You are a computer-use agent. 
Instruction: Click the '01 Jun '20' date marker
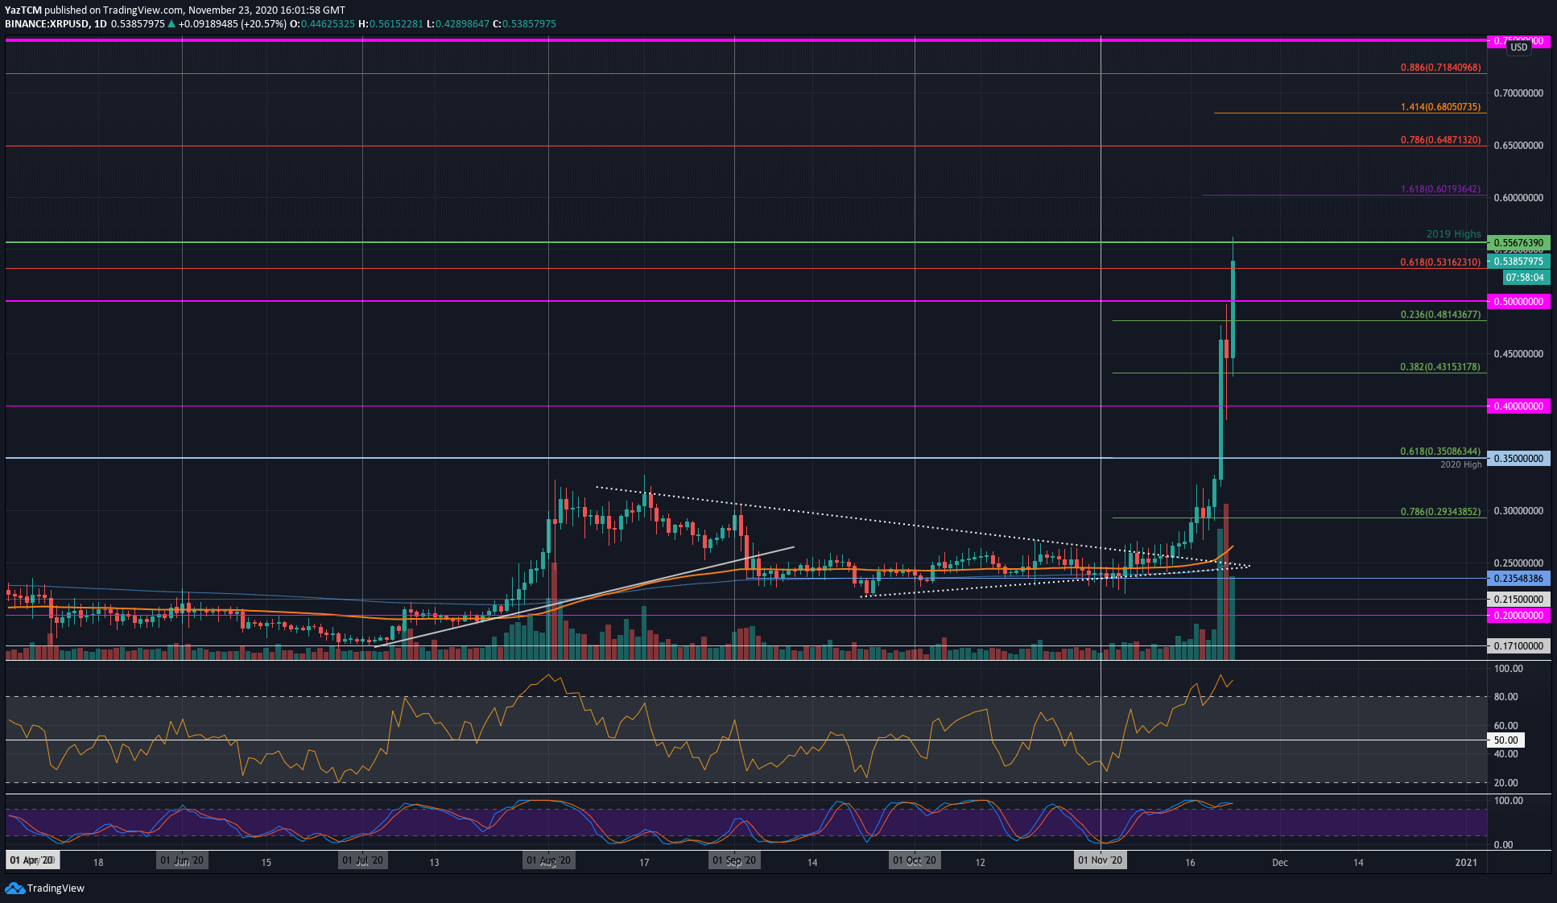(182, 860)
